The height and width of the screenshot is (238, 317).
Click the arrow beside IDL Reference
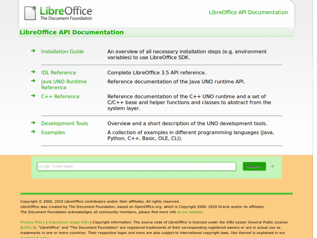coord(33,72)
